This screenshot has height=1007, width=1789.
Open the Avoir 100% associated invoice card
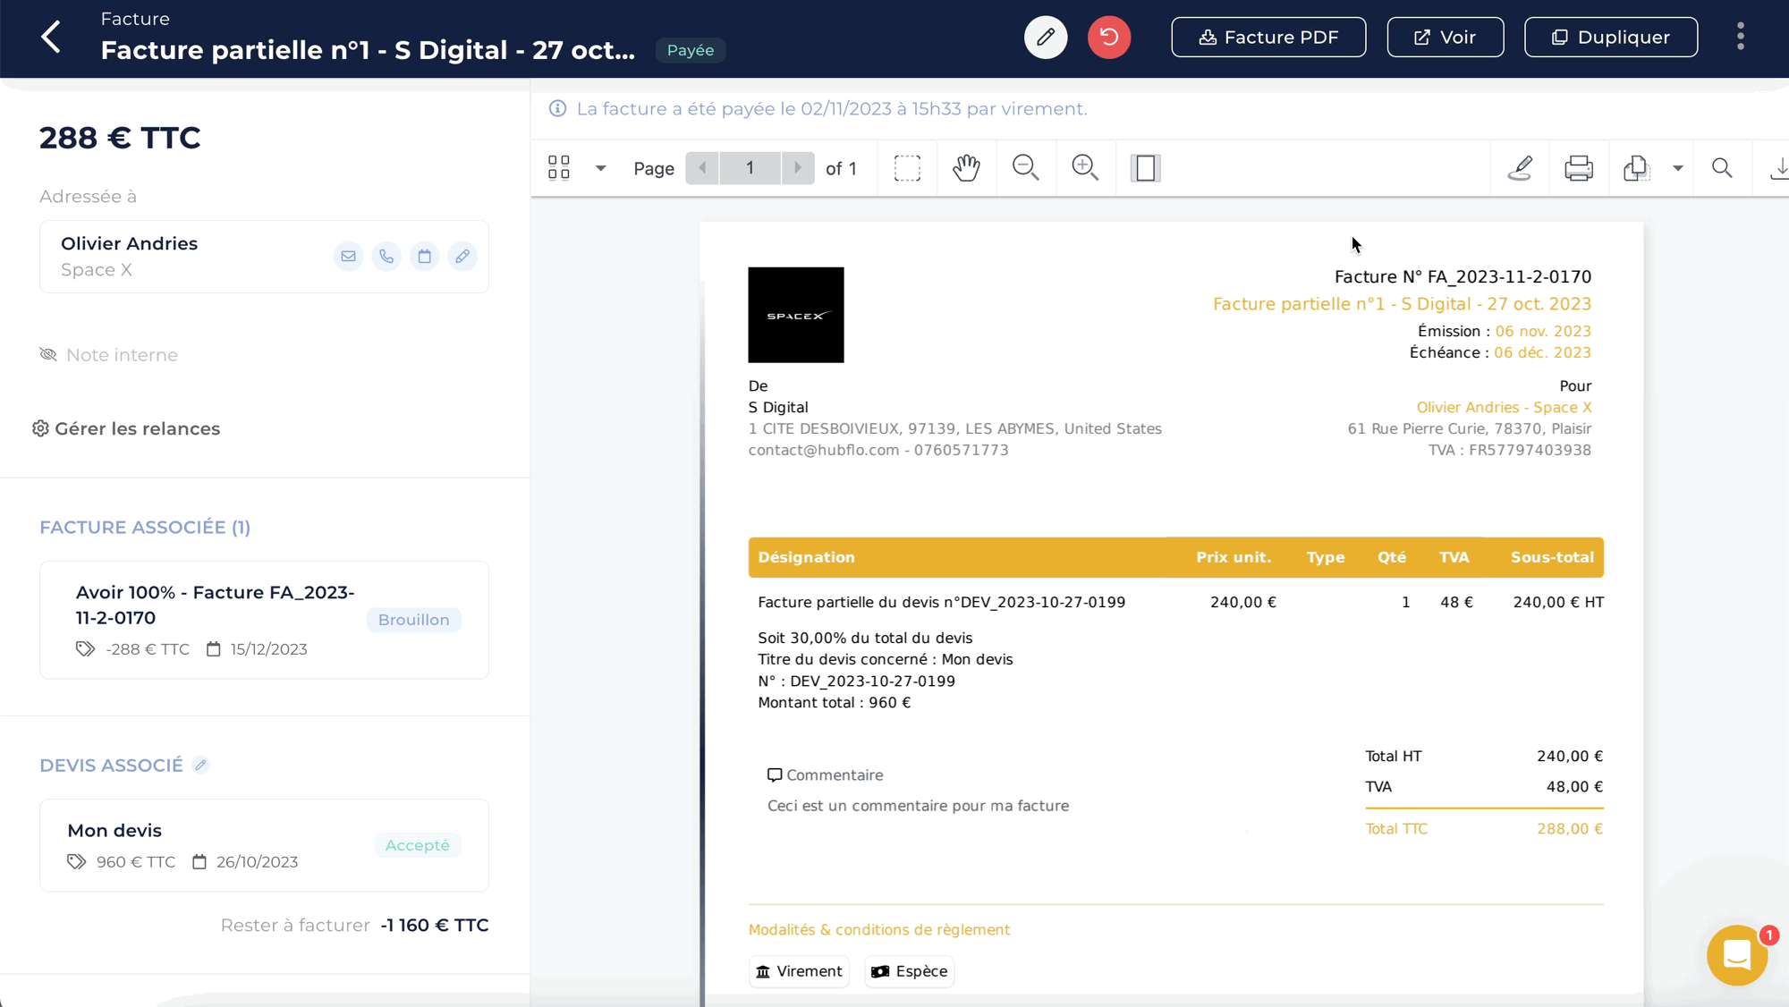[264, 620]
